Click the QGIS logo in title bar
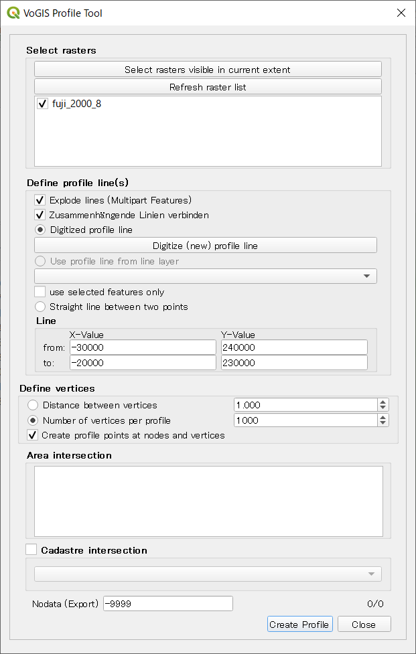 point(13,13)
